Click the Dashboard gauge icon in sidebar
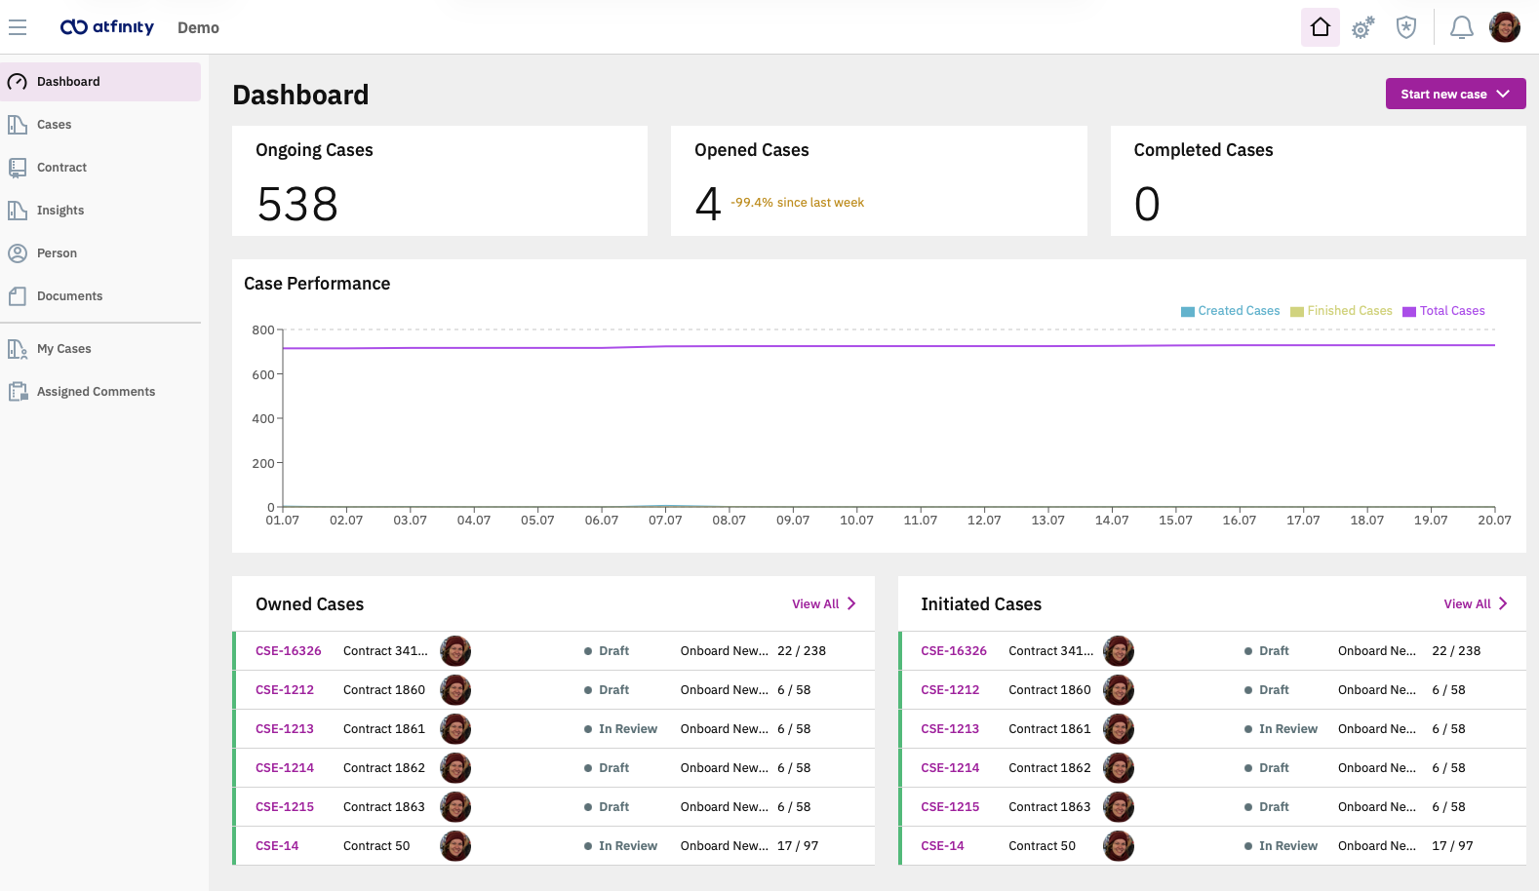 (x=18, y=82)
